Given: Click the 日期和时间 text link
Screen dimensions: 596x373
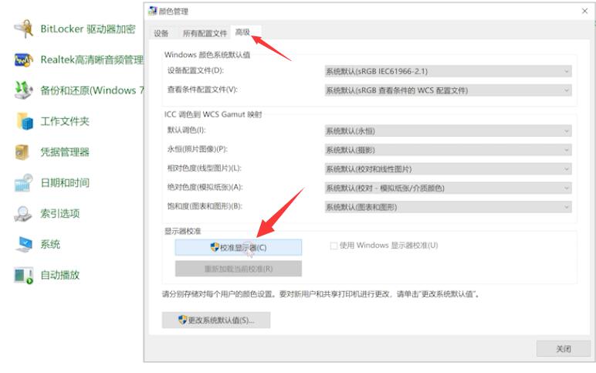Looking at the screenshot, I should tap(65, 183).
